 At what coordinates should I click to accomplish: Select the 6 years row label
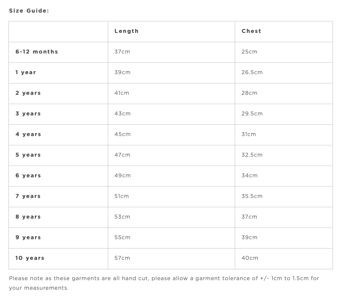coord(28,176)
